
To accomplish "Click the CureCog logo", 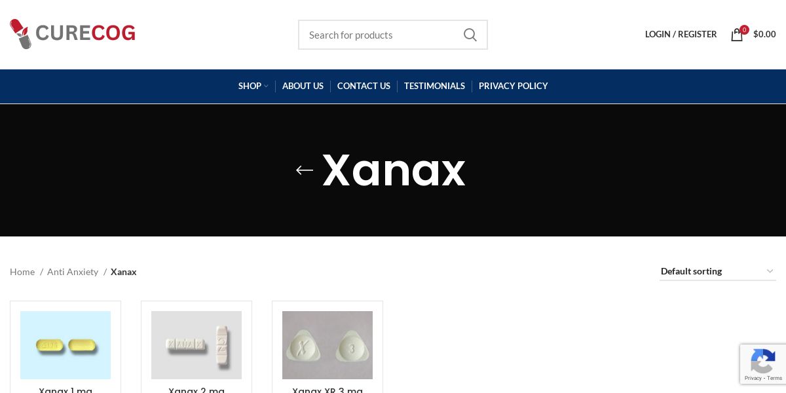I will 73,34.
